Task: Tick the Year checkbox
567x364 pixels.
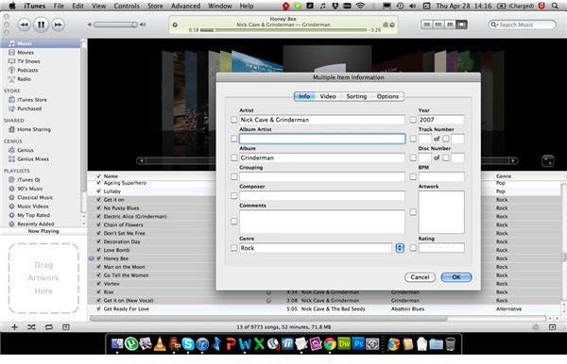Action: tap(413, 120)
